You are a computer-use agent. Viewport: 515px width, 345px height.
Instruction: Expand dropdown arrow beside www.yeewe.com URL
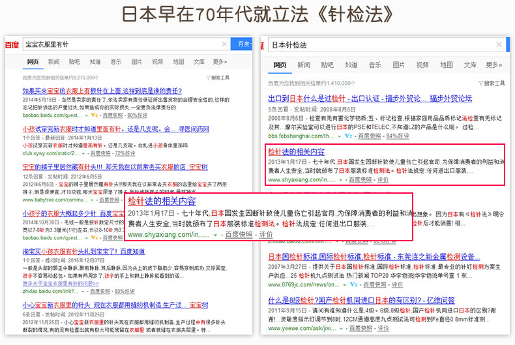click(x=342, y=329)
